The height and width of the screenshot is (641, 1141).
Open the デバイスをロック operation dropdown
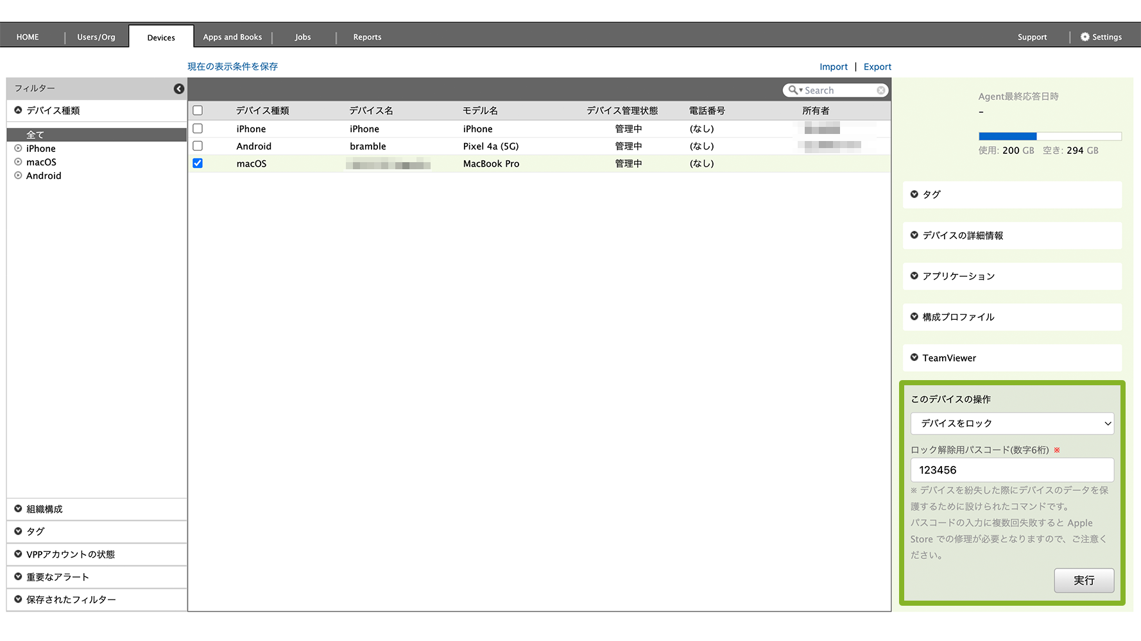click(1012, 424)
